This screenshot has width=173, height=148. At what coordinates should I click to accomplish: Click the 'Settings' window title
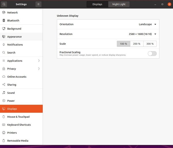(21, 4)
